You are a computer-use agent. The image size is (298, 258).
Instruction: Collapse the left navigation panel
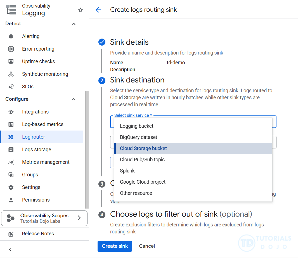pos(11,249)
